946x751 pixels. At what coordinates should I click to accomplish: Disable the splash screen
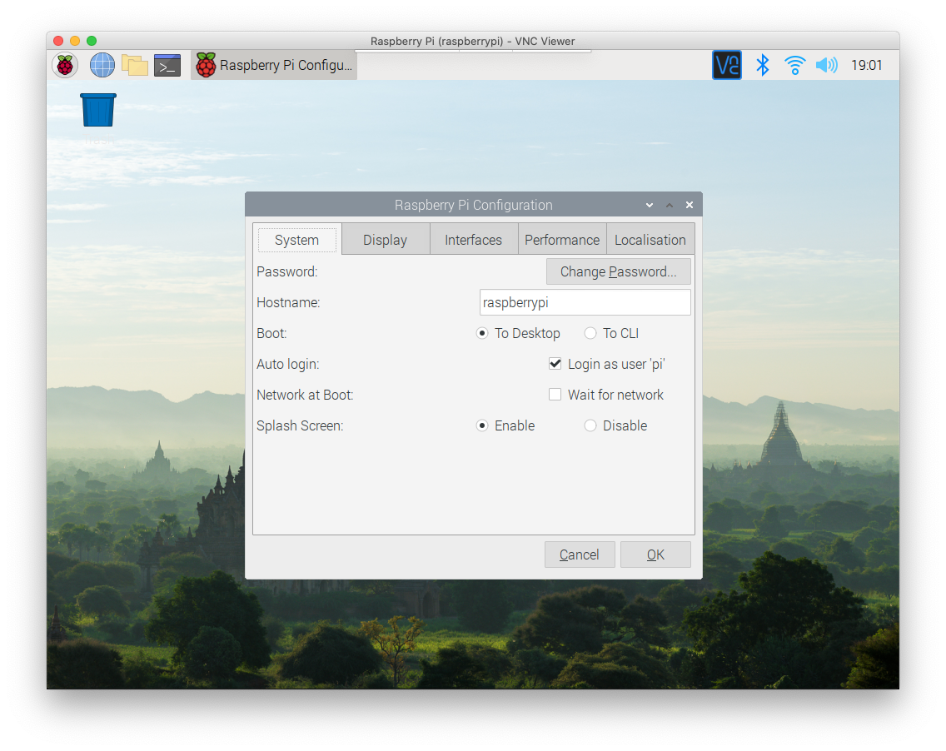[x=590, y=425]
